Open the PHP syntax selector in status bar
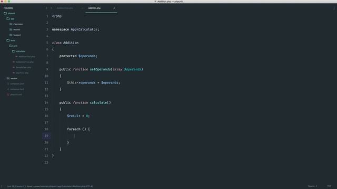337x189 pixels. (329, 186)
